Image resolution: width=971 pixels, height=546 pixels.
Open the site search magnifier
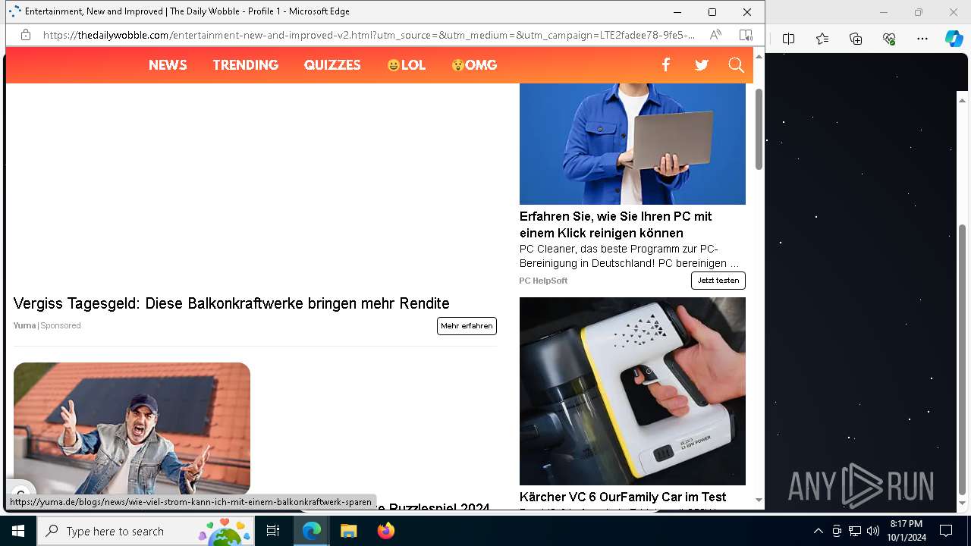(x=736, y=65)
